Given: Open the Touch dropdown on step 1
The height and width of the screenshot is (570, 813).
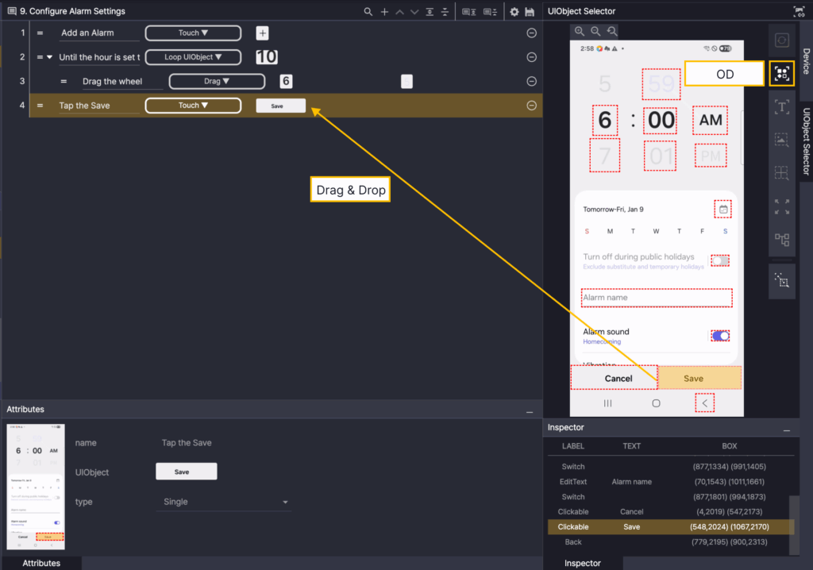Looking at the screenshot, I should click(x=193, y=33).
